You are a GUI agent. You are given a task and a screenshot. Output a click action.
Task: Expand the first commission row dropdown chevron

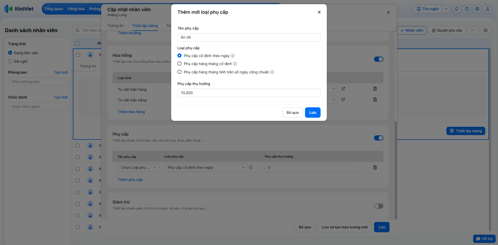(334, 89)
